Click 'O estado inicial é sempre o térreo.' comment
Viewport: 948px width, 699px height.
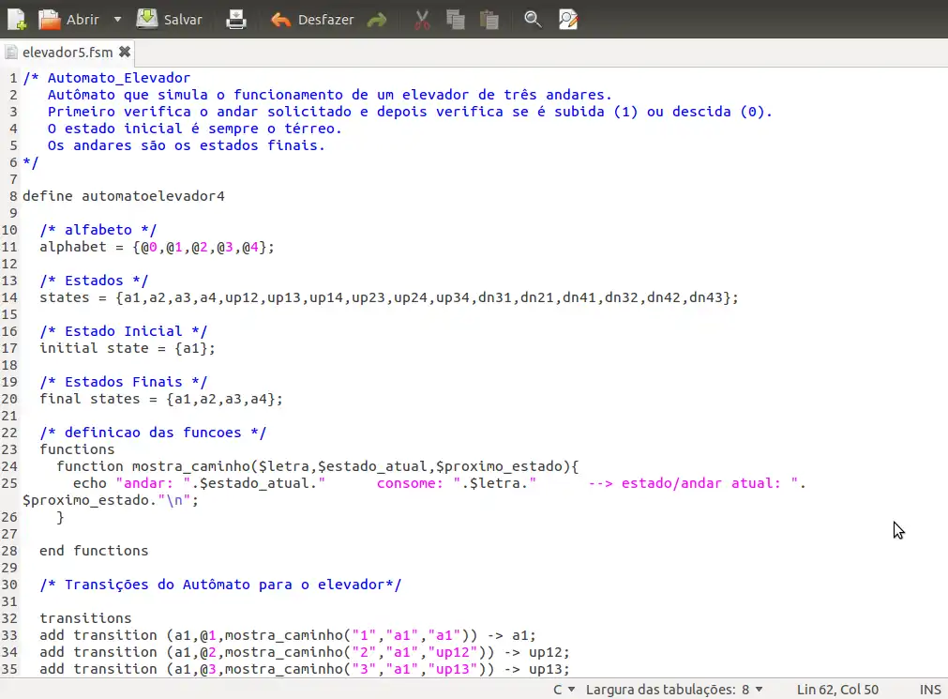[x=195, y=129]
